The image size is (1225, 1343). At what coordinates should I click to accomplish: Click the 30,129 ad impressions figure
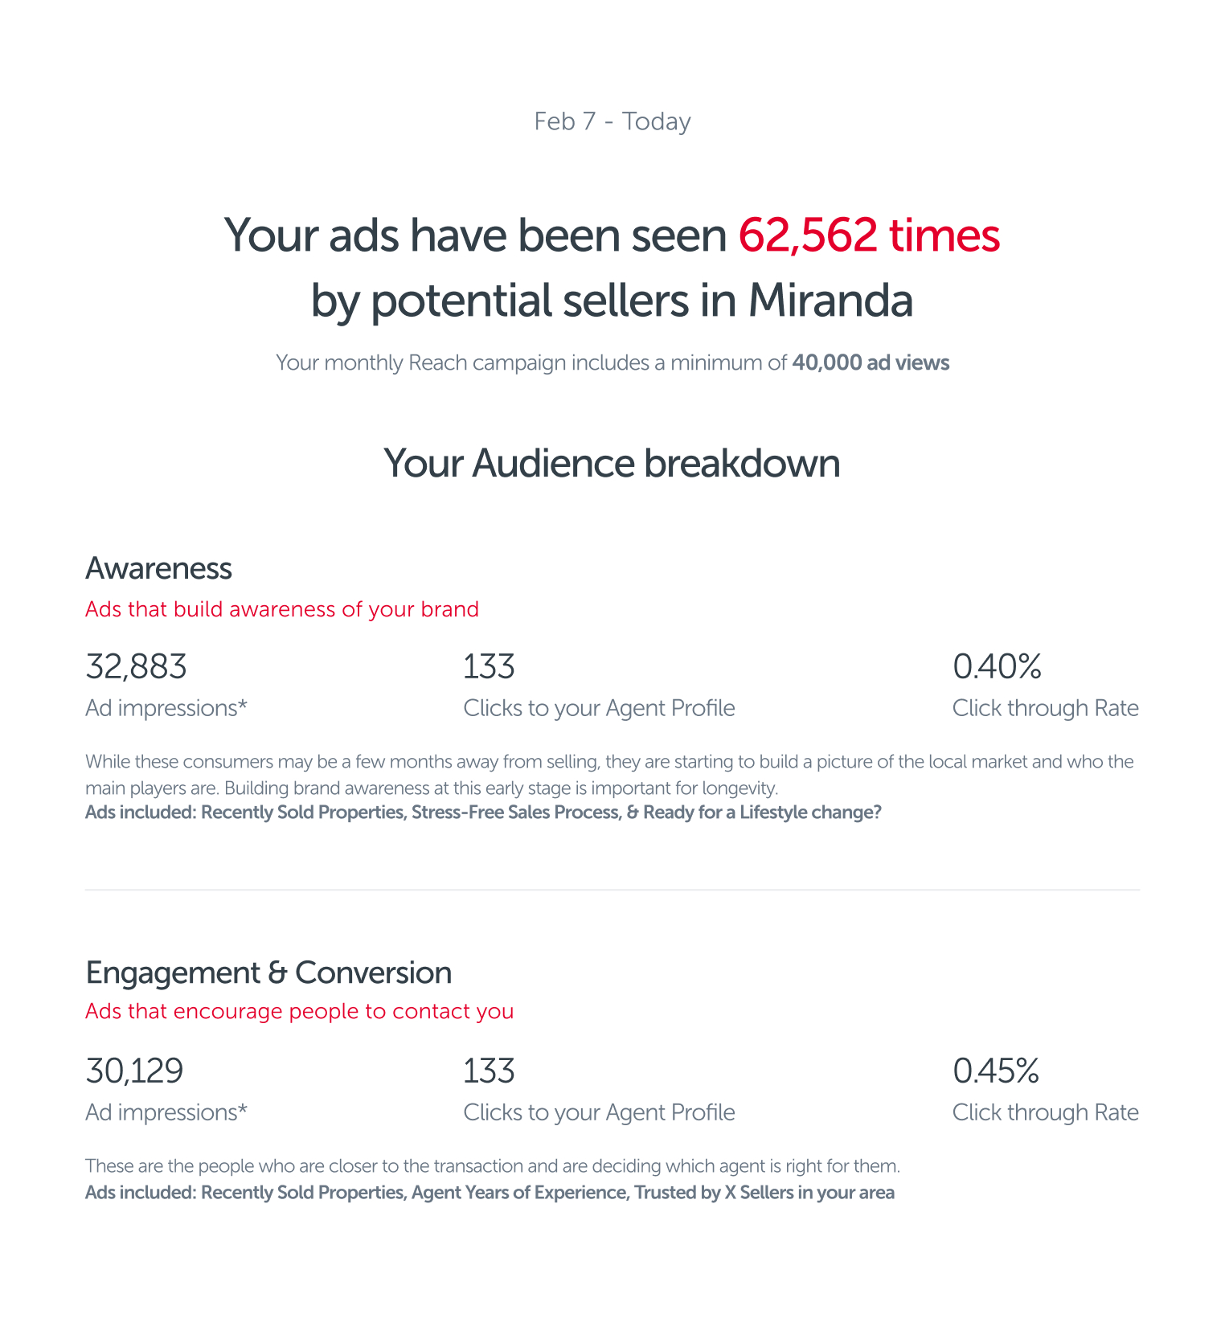(134, 1071)
